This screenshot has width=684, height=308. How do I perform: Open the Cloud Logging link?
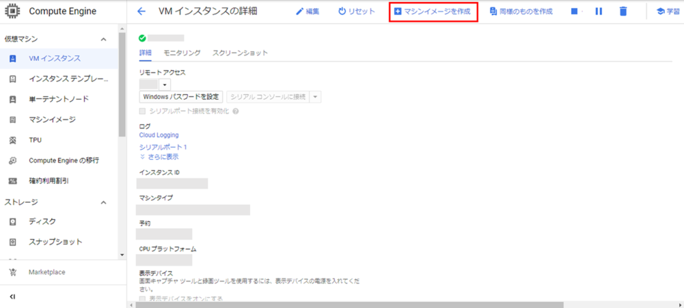(159, 135)
